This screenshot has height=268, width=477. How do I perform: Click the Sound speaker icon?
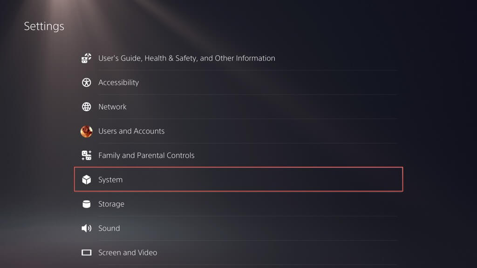[x=86, y=228]
